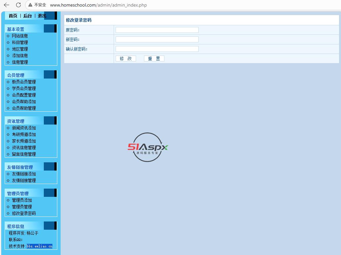Click the 资讯管理 section header

coord(16,121)
